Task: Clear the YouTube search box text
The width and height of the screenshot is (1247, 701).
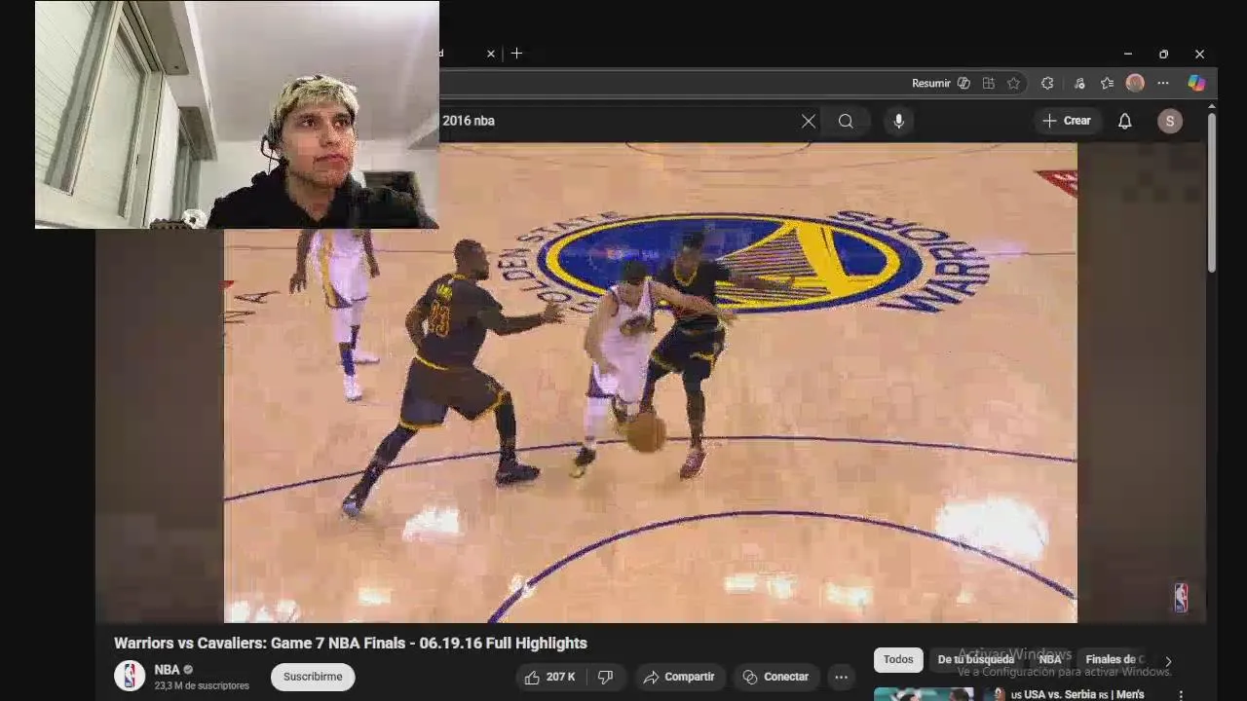Action: 809,121
